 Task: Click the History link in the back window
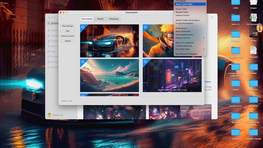coord(208,82)
